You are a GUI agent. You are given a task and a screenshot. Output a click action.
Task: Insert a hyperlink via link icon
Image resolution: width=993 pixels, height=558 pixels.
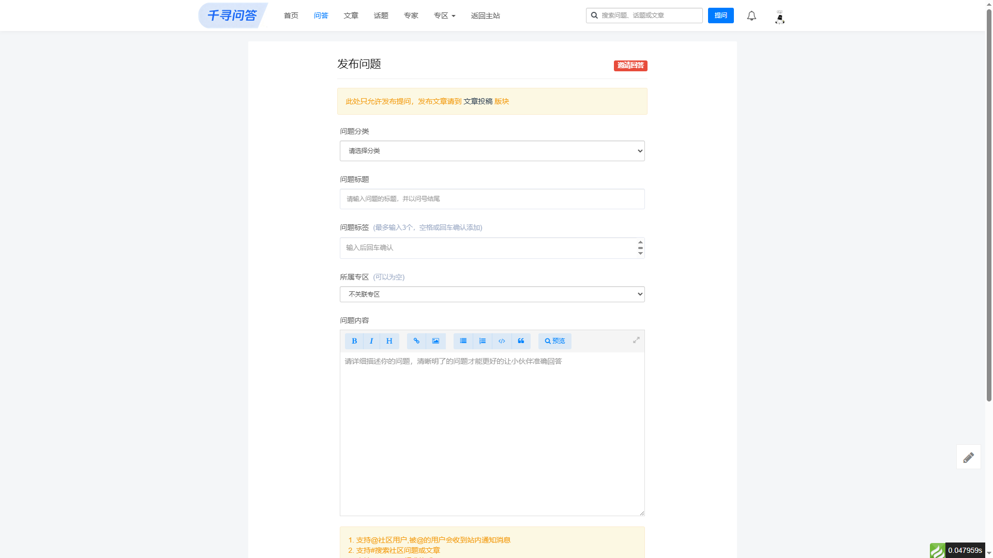[416, 341]
